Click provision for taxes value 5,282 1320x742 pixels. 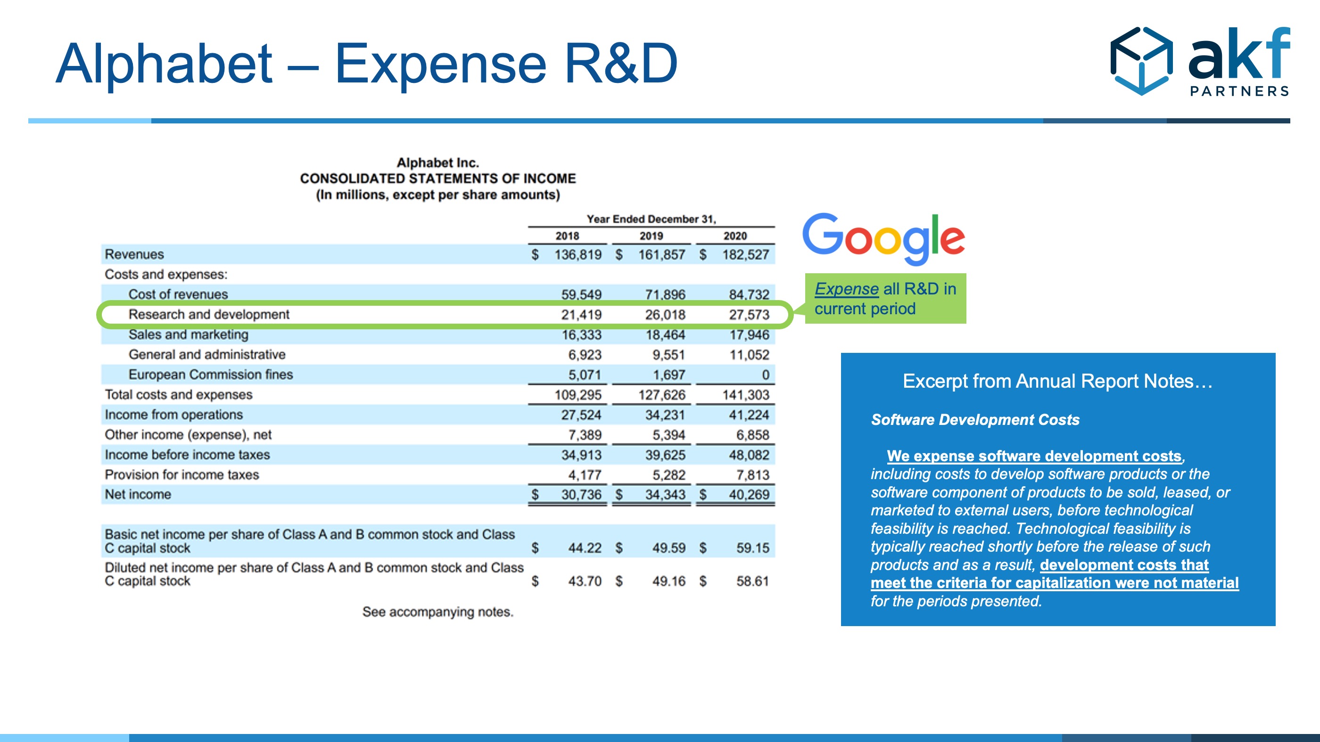coord(668,475)
